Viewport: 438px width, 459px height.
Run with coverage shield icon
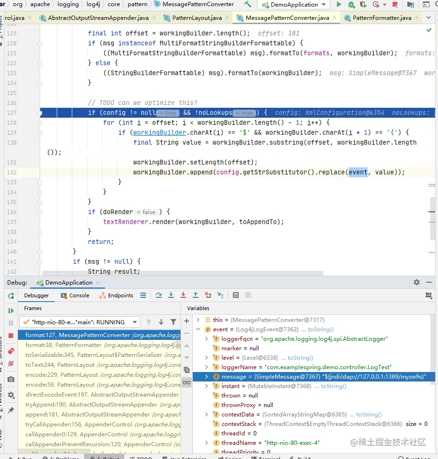363,4
